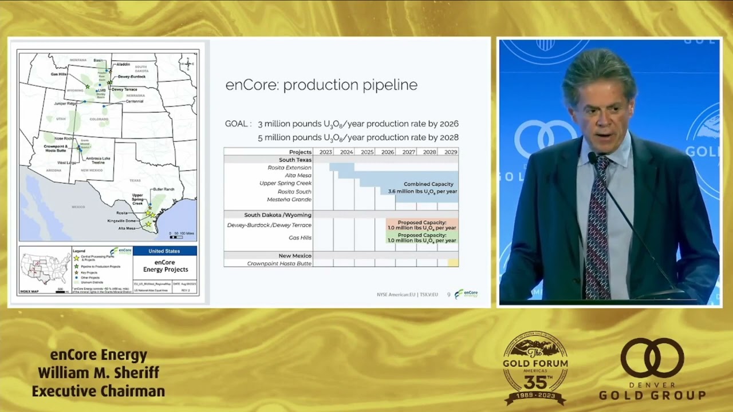Image resolution: width=733 pixels, height=412 pixels.
Task: Click the 'Projects' table header
Action: click(x=301, y=152)
